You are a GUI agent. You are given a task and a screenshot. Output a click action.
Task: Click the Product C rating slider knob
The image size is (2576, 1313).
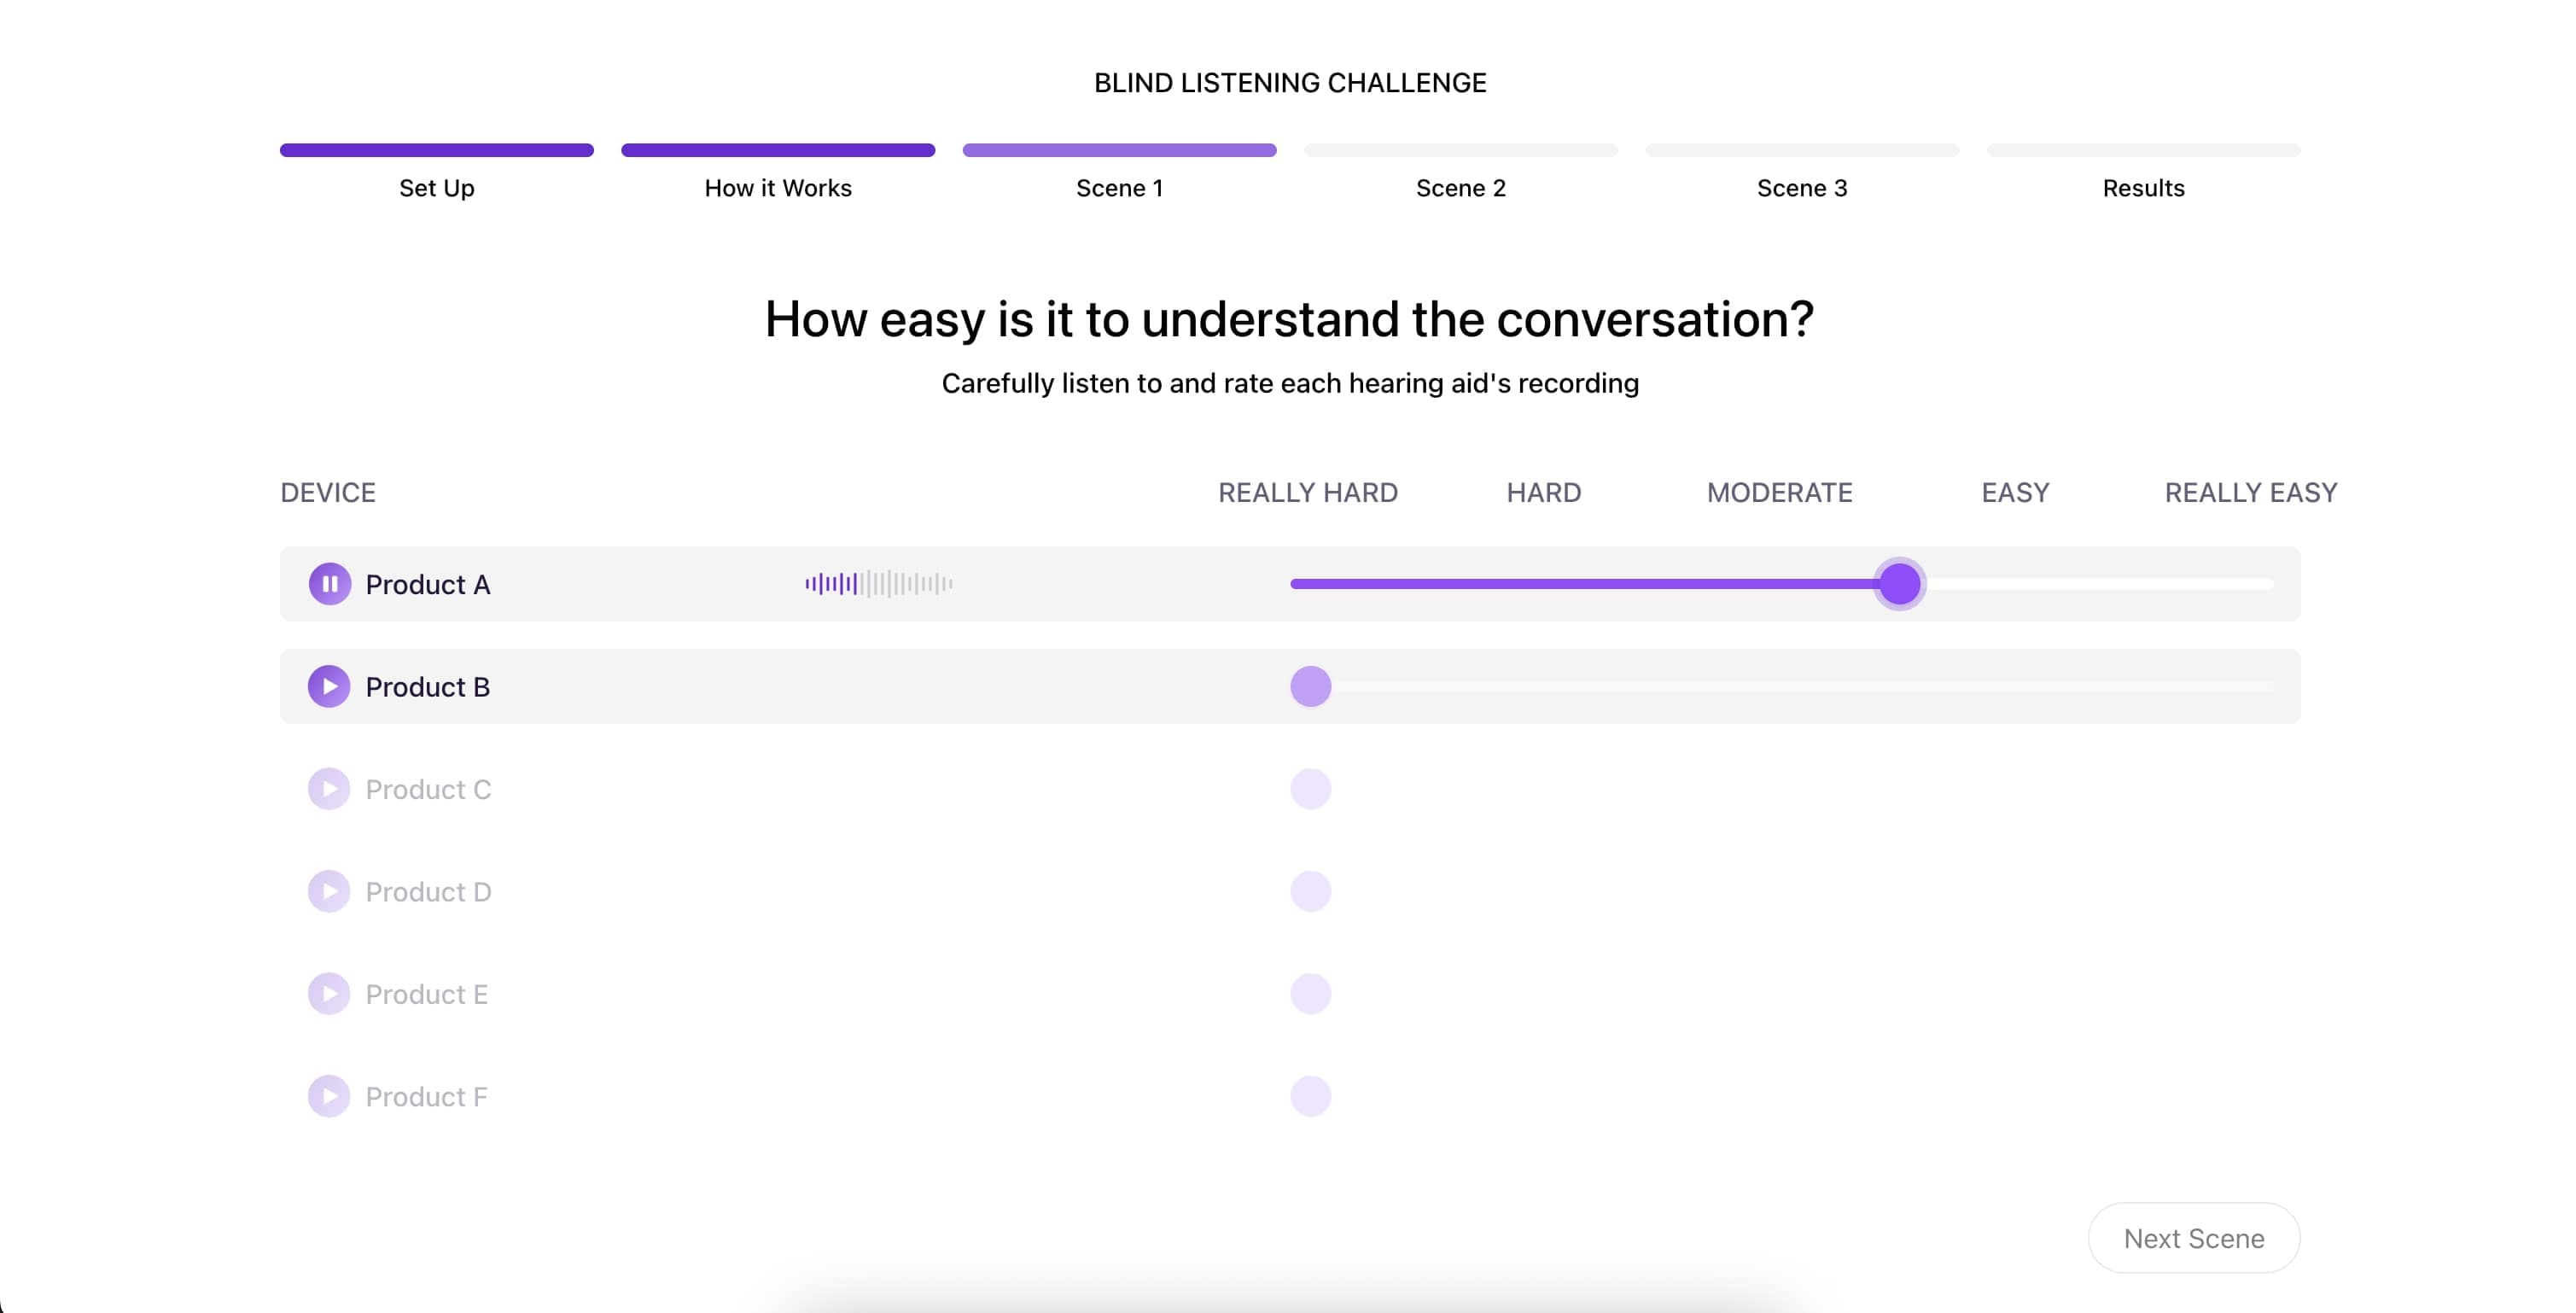(1310, 789)
